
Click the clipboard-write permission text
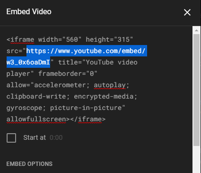pyautogui.click(x=36, y=96)
